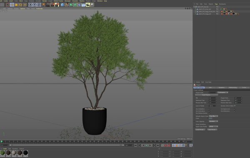The height and width of the screenshot is (158, 250).
Task: Open the Object Manager Bookmarks menu
Action: (222, 4)
